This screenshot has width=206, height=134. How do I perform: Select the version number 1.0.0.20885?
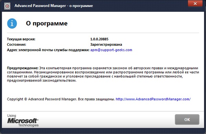coord(99,39)
